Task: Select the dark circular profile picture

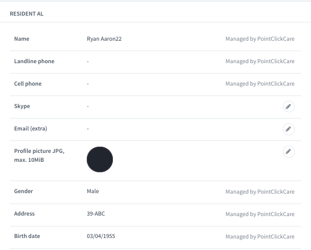Action: (x=100, y=160)
